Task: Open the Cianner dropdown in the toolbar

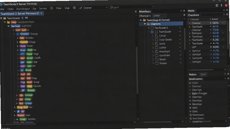Action: tap(93, 8)
